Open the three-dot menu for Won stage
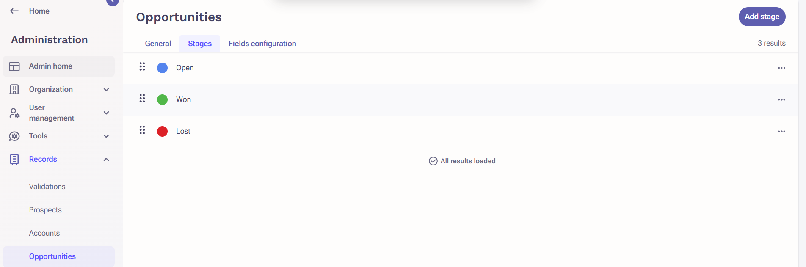806x267 pixels. point(781,99)
